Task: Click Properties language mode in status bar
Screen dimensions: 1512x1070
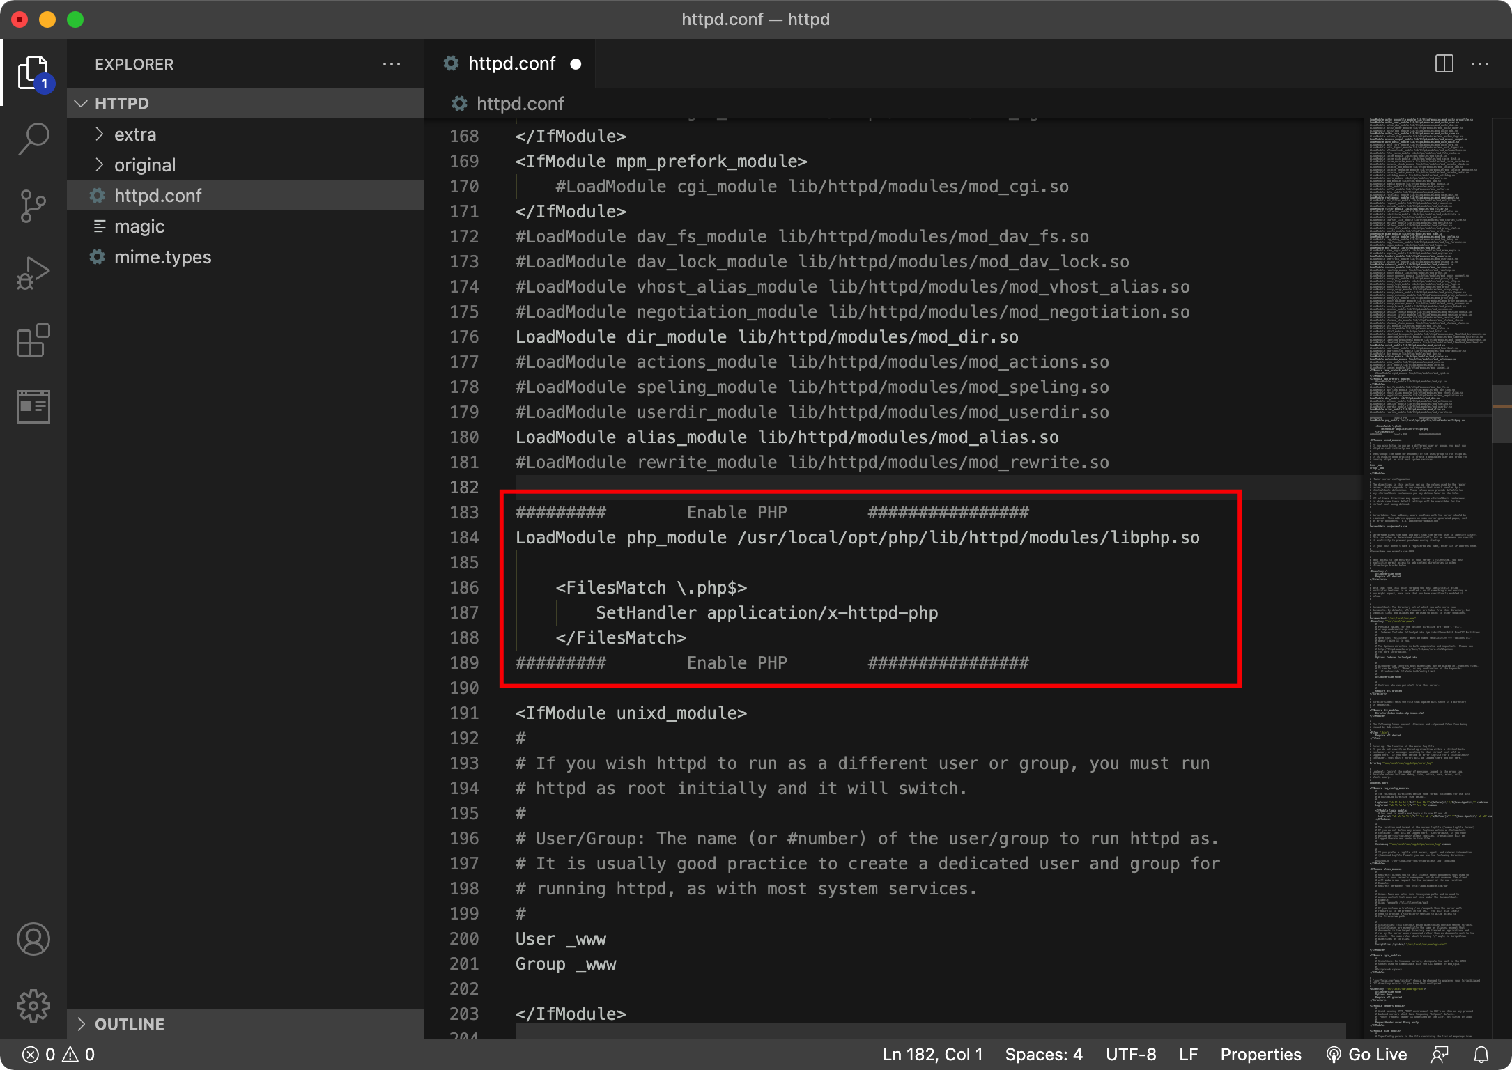Action: click(x=1260, y=1055)
